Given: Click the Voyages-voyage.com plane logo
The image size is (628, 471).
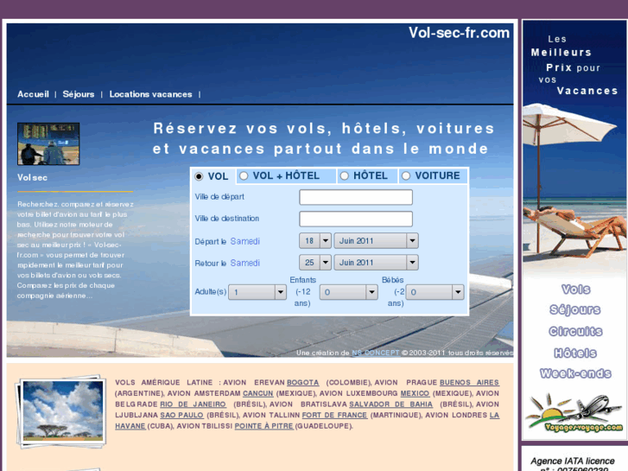Looking at the screenshot, I should pos(574,413).
